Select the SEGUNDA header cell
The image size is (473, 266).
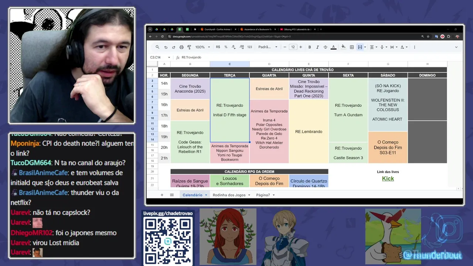[x=190, y=75]
